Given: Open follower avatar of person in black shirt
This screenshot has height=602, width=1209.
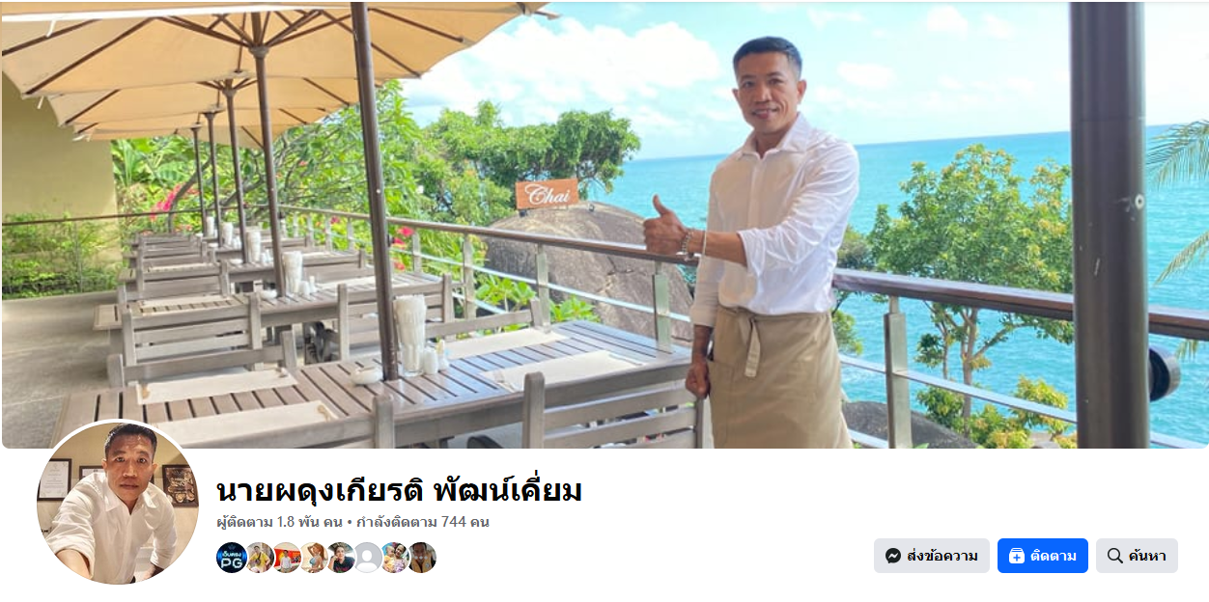Looking at the screenshot, I should tap(341, 558).
